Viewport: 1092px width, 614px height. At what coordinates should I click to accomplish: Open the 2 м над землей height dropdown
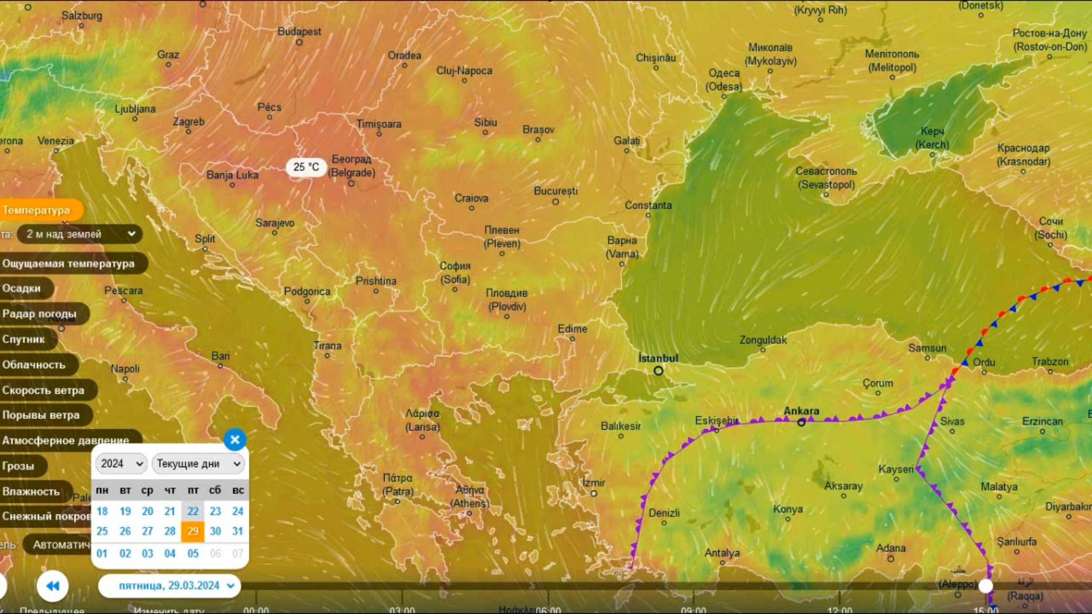coord(80,234)
